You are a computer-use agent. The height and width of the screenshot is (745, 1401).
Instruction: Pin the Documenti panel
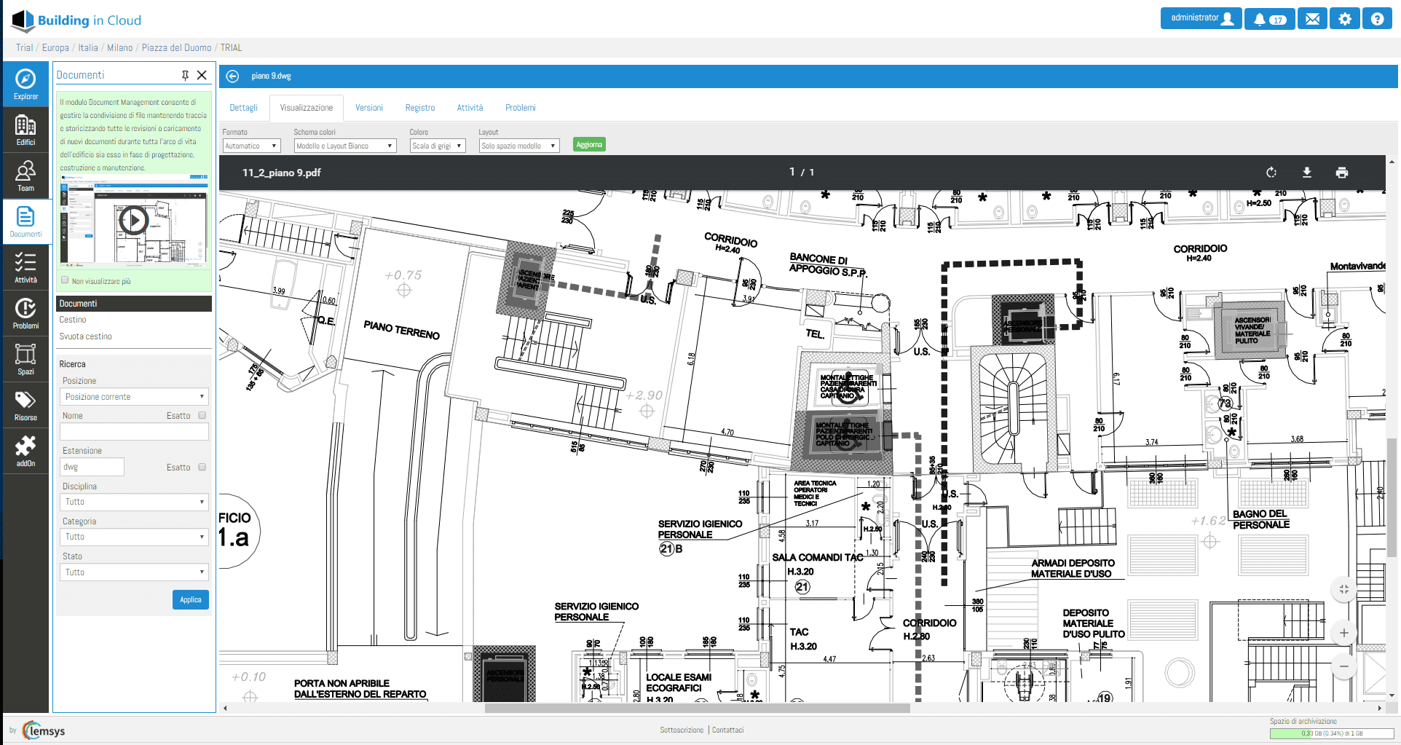pos(185,75)
